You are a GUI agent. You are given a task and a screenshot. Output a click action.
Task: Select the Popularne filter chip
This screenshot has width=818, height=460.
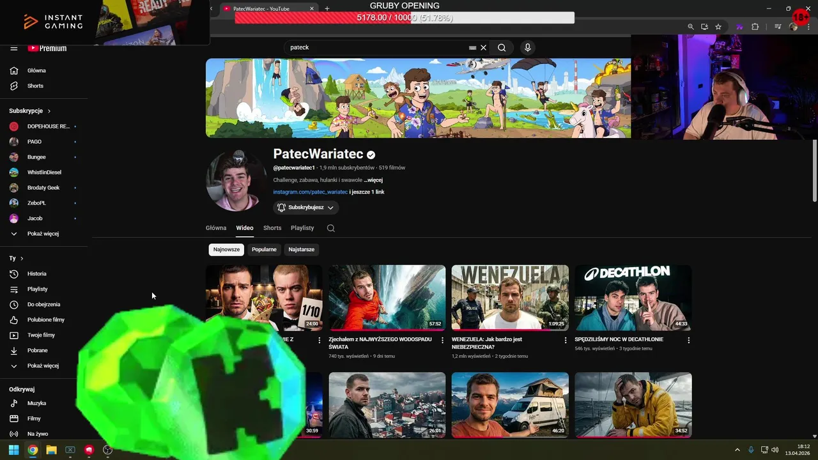[x=264, y=250]
